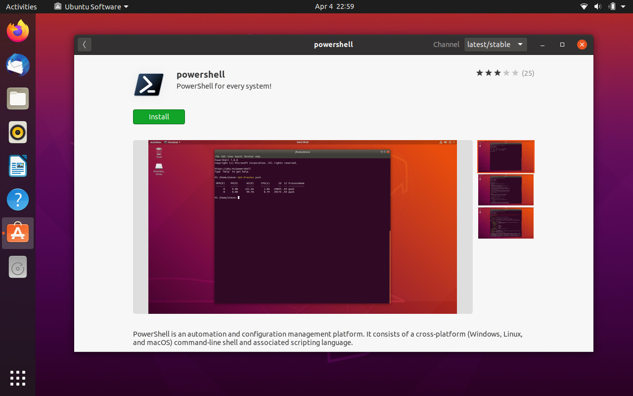Open LibreOffice Writer from the dock
Screen dimensions: 633x396
click(18, 166)
